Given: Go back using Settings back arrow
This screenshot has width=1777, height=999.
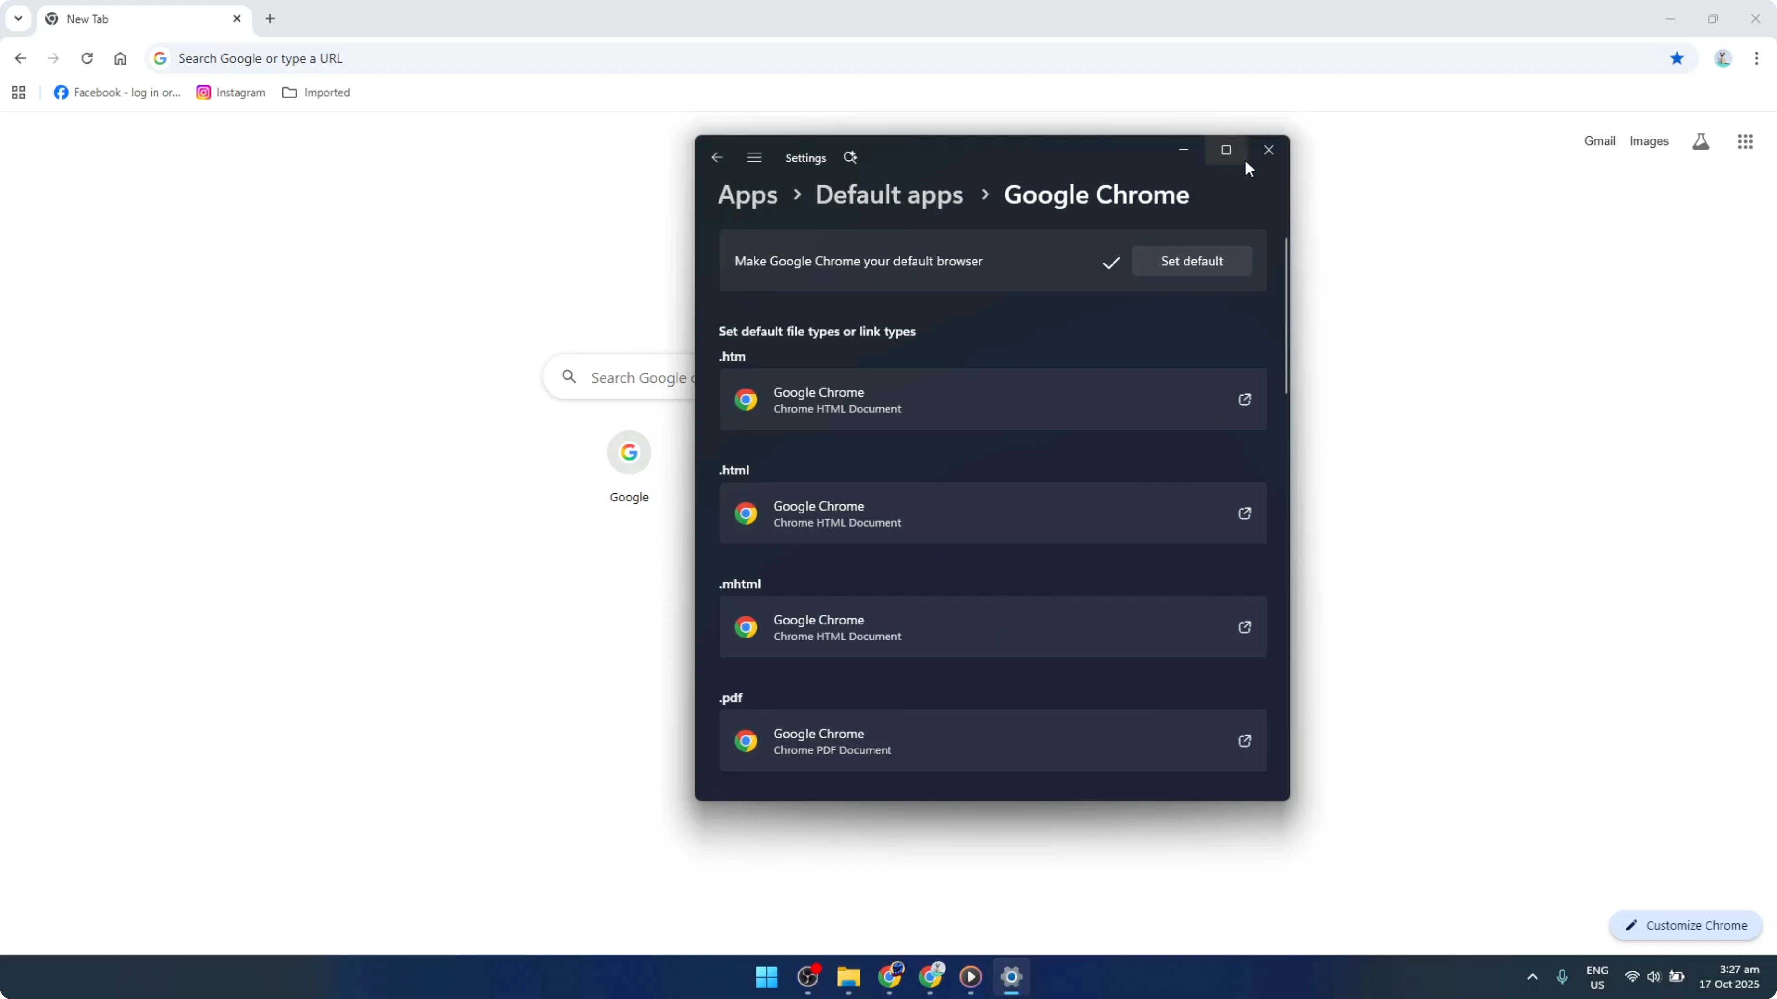Looking at the screenshot, I should click(717, 157).
